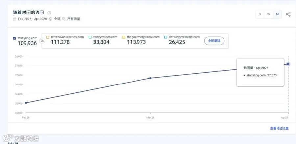Click the value 33,804
The height and width of the screenshot is (144, 296).
101,42
